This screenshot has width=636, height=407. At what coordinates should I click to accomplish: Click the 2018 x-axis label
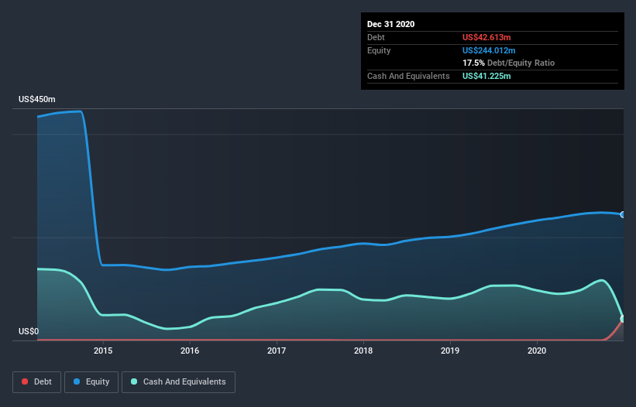(363, 351)
